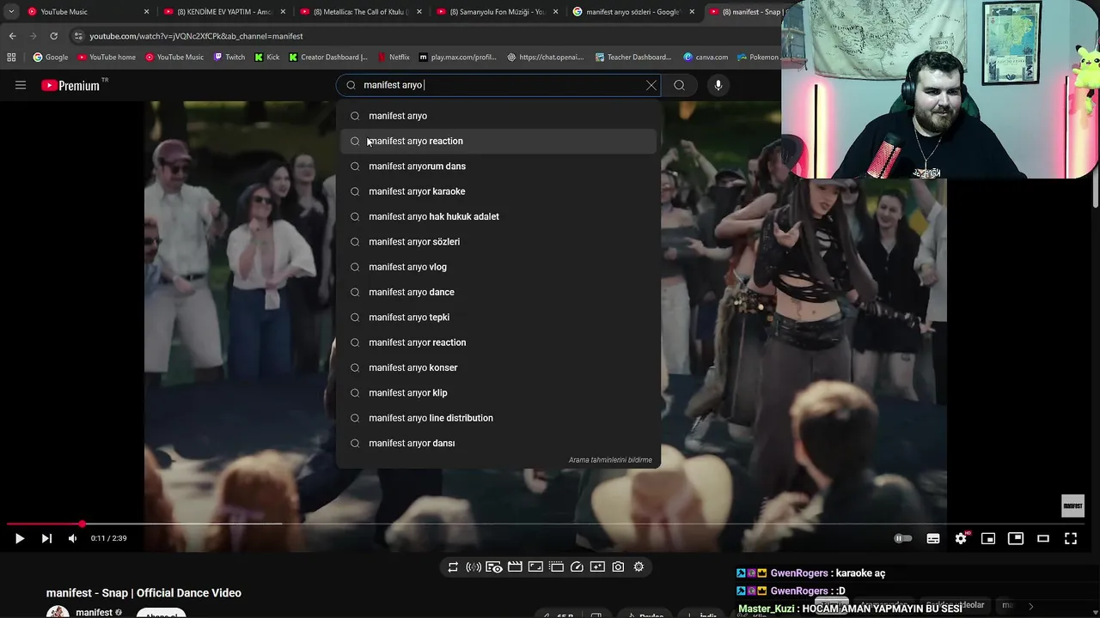Click the address bar URL
Image resolution: width=1100 pixels, height=618 pixels.
click(x=196, y=36)
